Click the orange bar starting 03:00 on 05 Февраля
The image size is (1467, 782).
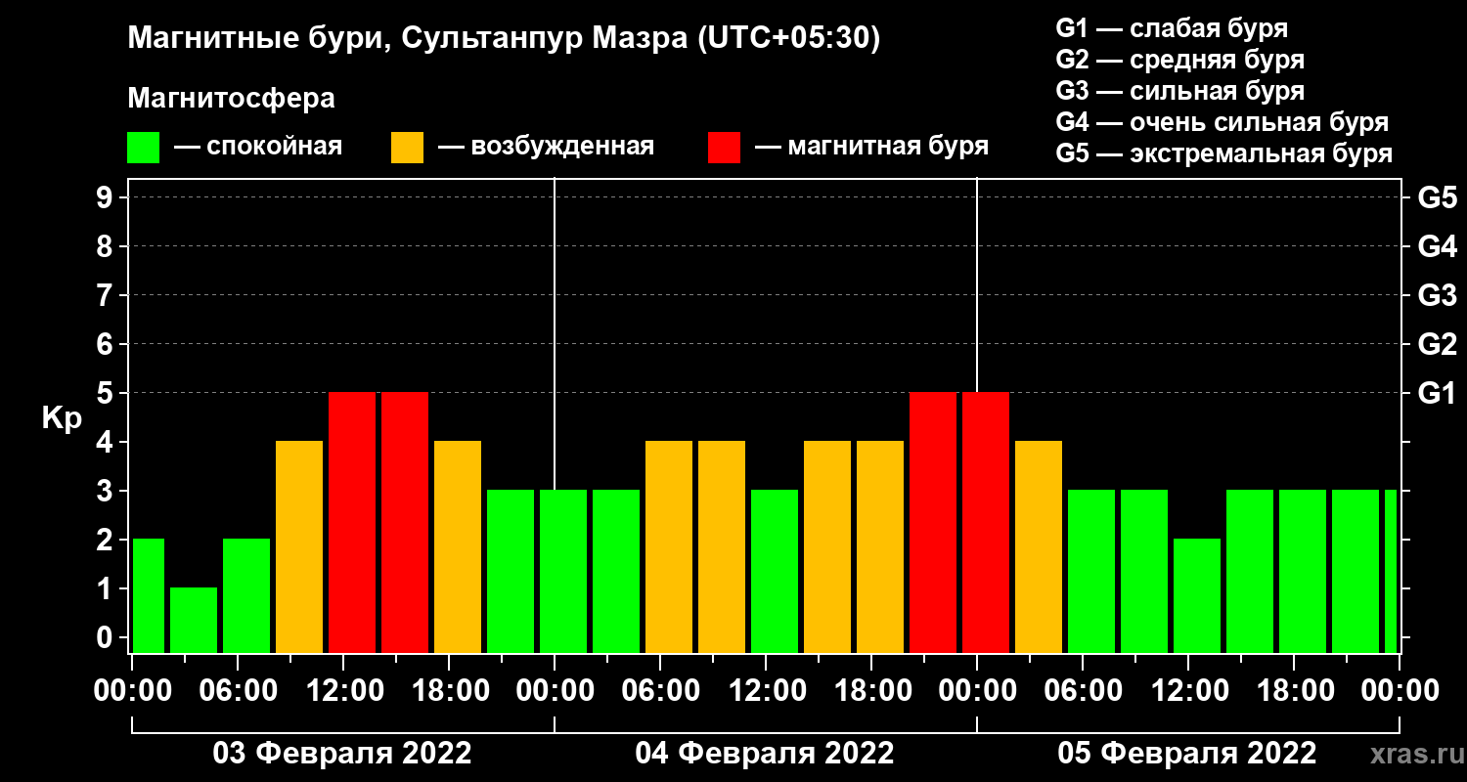click(x=1039, y=547)
